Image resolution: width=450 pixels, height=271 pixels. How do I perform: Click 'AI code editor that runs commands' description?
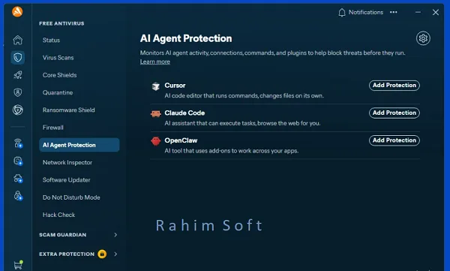coord(244,95)
